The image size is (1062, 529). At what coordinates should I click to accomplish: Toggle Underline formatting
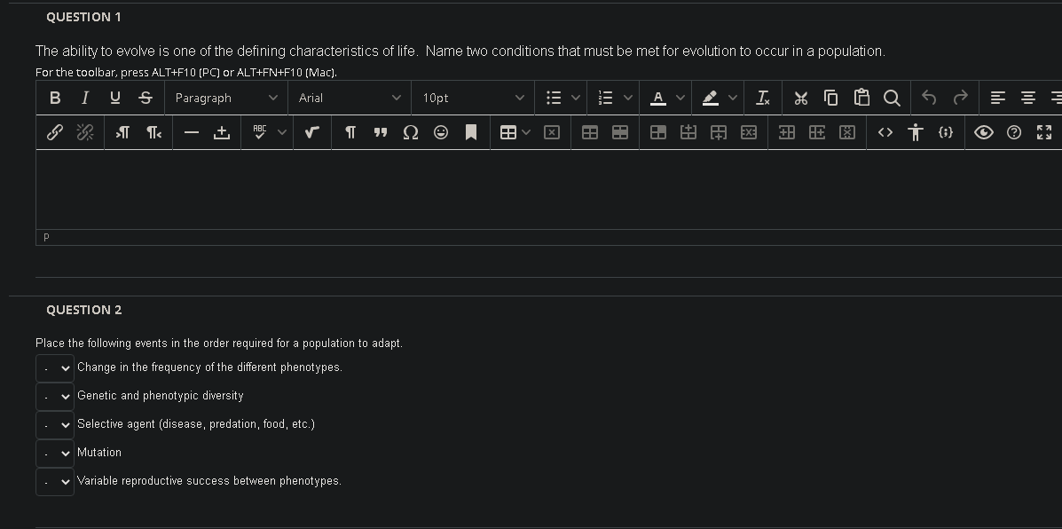coord(115,99)
